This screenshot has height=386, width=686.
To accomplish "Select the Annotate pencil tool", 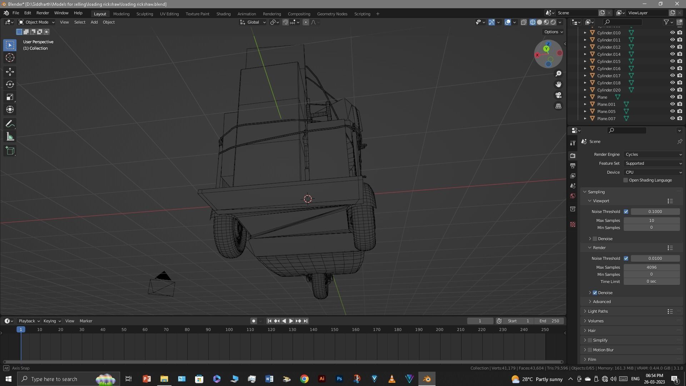I will [x=10, y=124].
